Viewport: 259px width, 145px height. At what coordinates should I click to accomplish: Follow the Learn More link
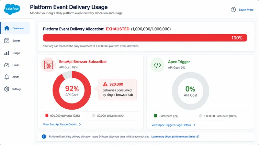pos(246,10)
